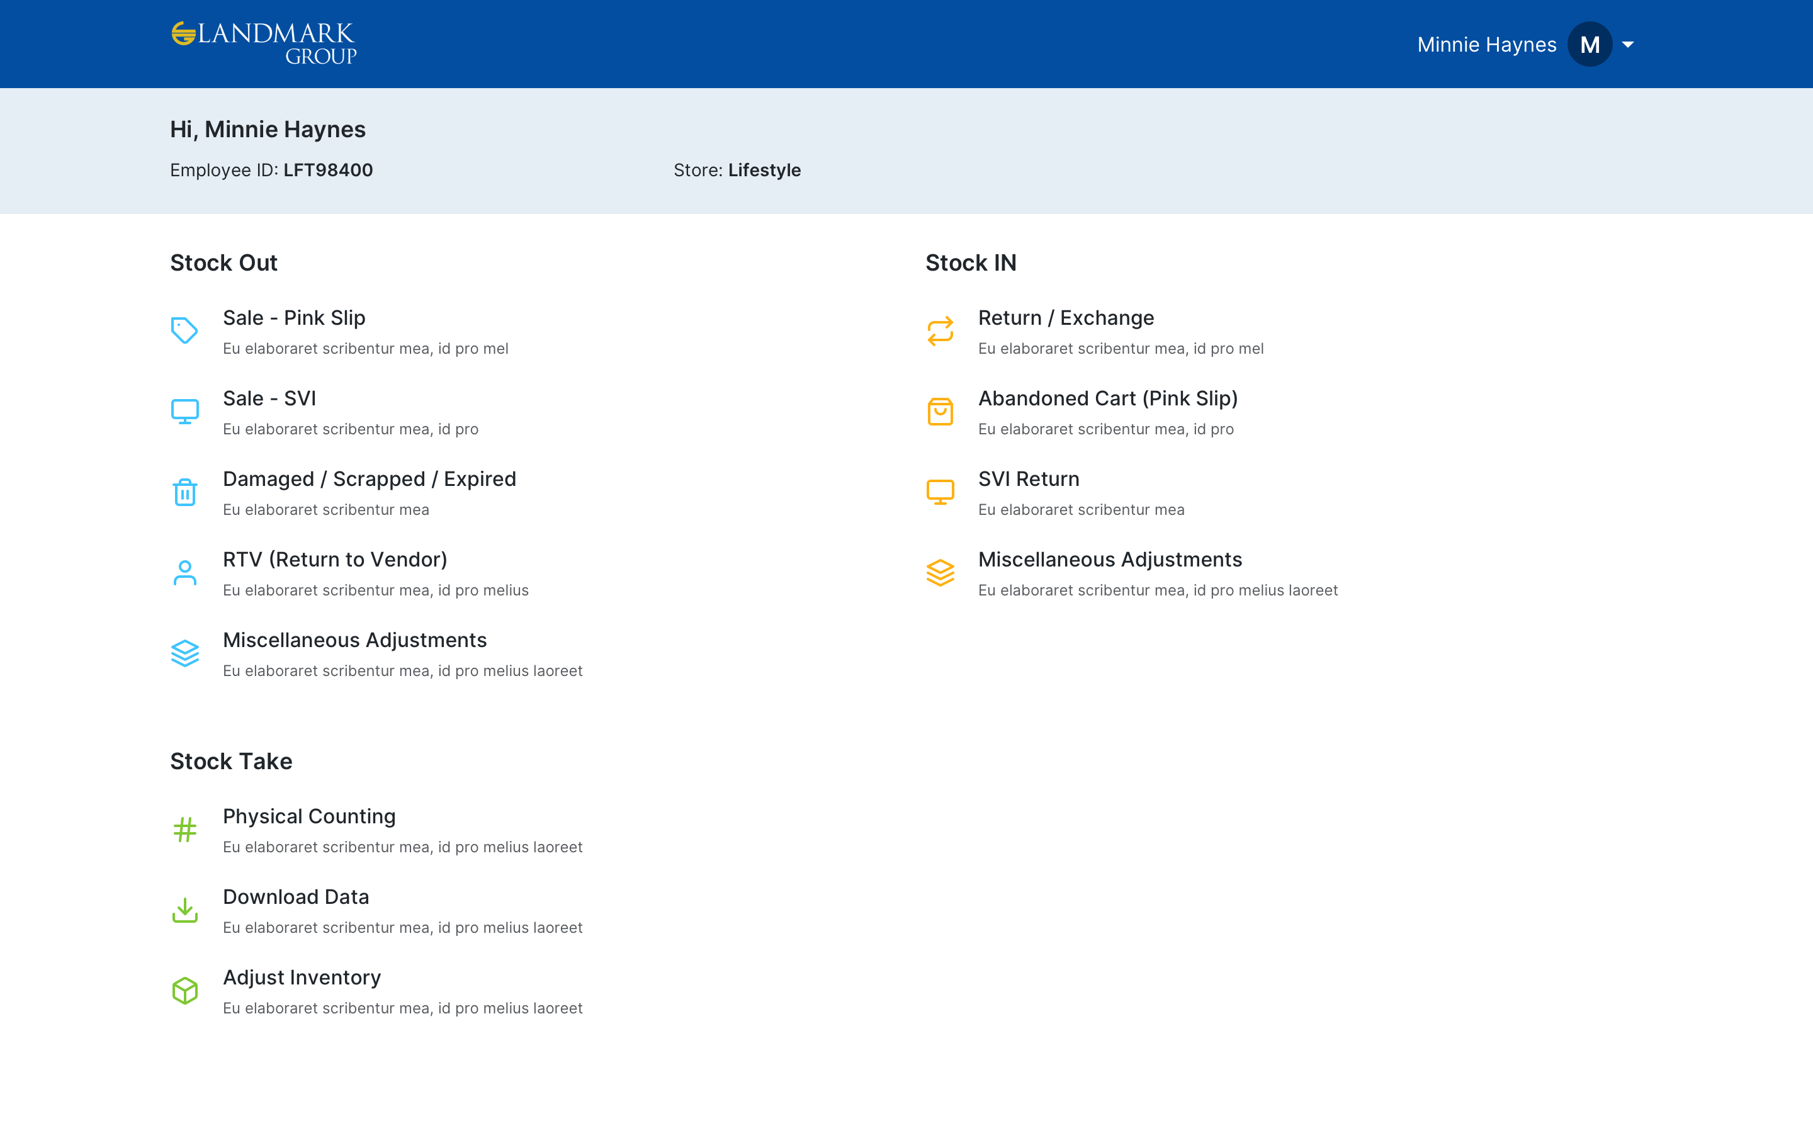Click the orange layers icon under Stock IN
The width and height of the screenshot is (1813, 1133).
tap(939, 573)
